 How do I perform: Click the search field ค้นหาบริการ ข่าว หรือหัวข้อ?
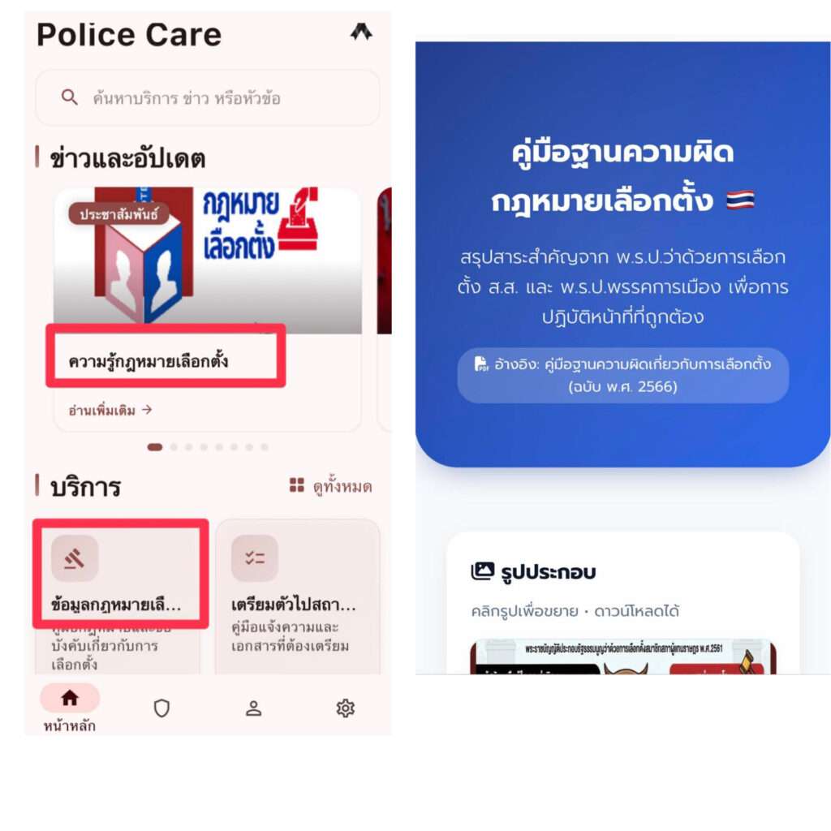coord(207,97)
